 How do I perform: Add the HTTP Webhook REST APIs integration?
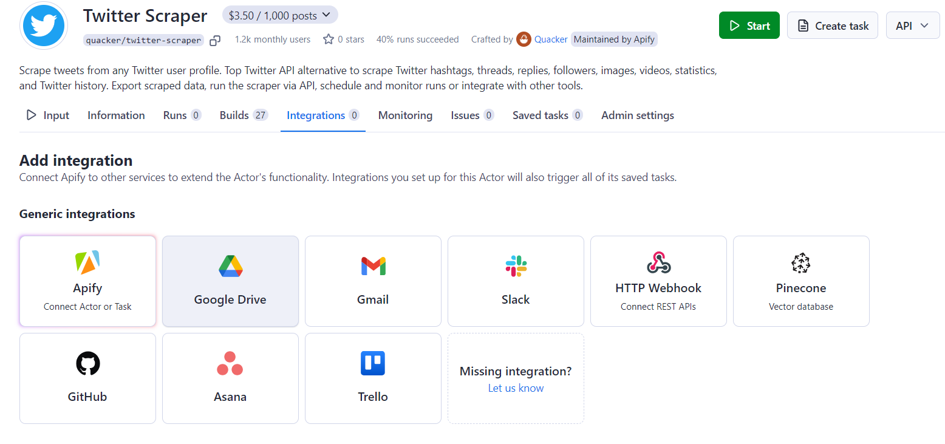point(658,281)
